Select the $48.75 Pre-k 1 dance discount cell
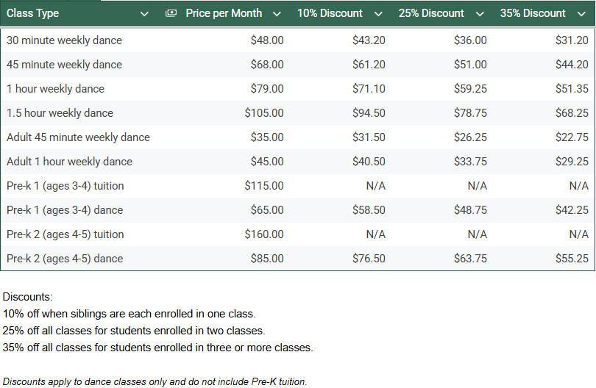The height and width of the screenshot is (388, 596). [470, 210]
